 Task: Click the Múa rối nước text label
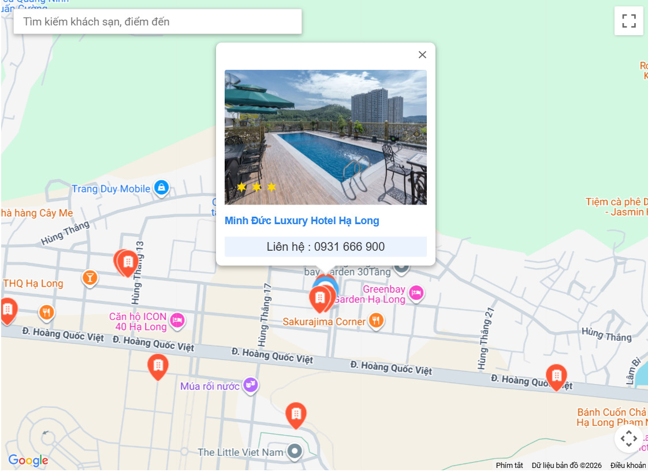pos(210,386)
